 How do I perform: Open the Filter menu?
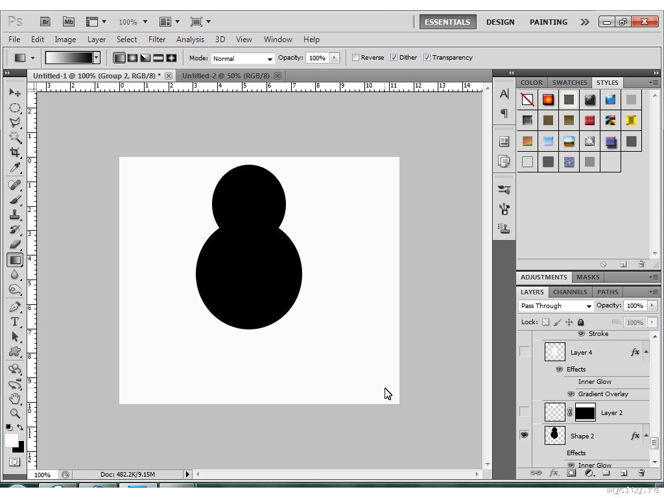coord(157,40)
